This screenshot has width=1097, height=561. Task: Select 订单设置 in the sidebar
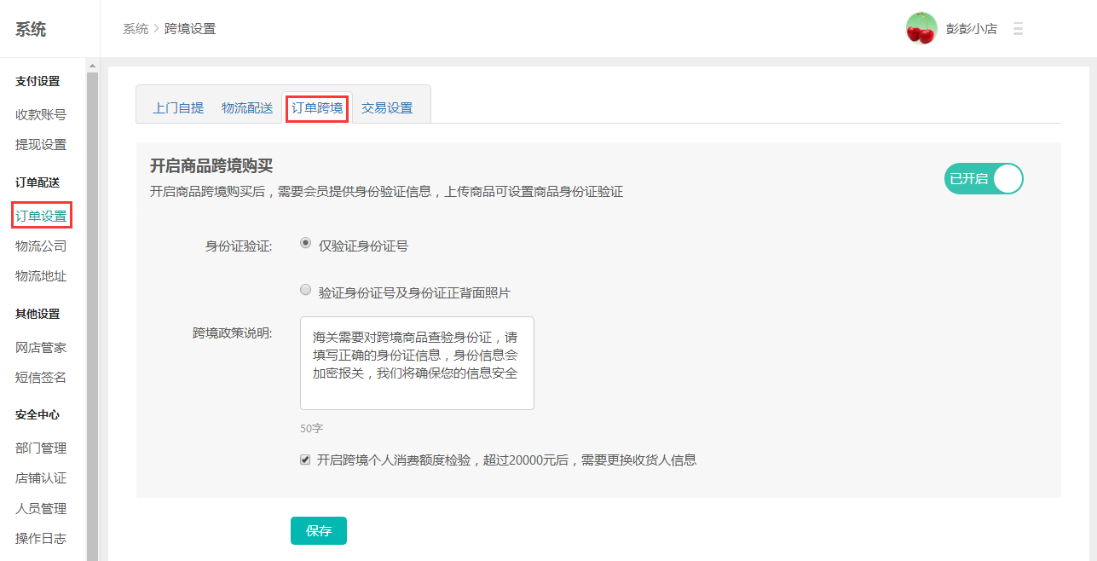(41, 217)
